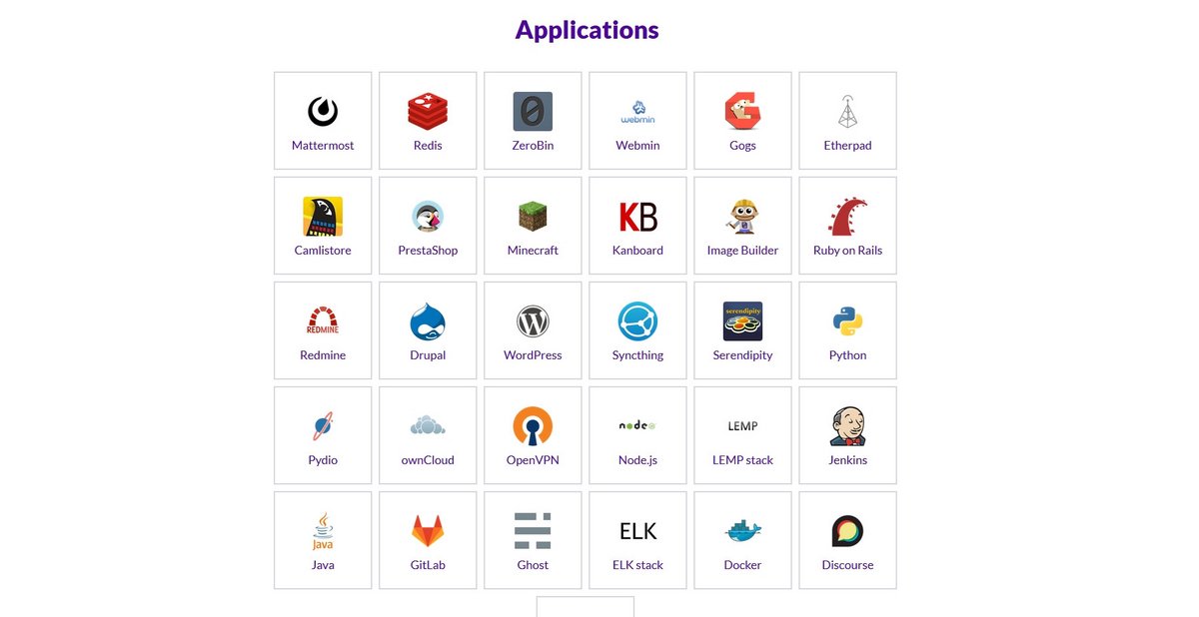Click the LEMP logo image

coord(742,426)
